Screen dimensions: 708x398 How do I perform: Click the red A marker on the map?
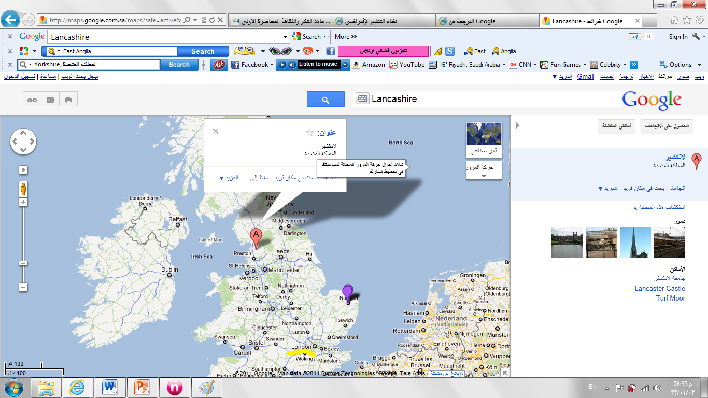[255, 238]
